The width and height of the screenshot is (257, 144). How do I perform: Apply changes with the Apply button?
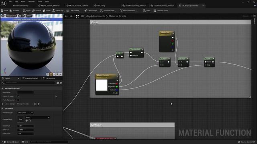pyautogui.click(x=27, y=10)
